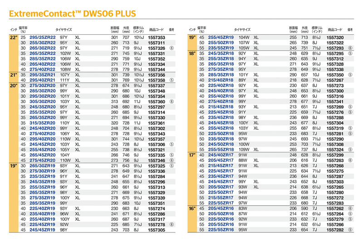Select product code 1557263
363x241 pixels.
335,161
